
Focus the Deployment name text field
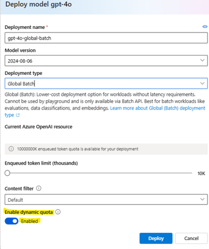click(106, 38)
